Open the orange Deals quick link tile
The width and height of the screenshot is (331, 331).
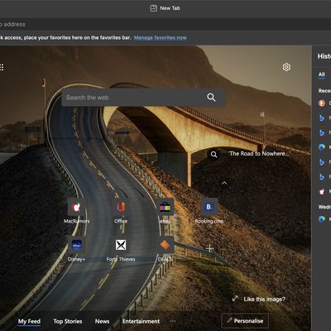(165, 245)
